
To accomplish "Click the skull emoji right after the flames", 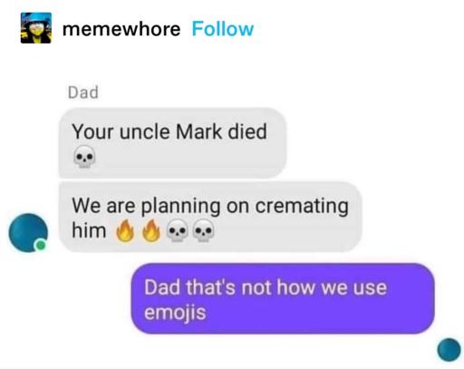I will pos(178,231).
